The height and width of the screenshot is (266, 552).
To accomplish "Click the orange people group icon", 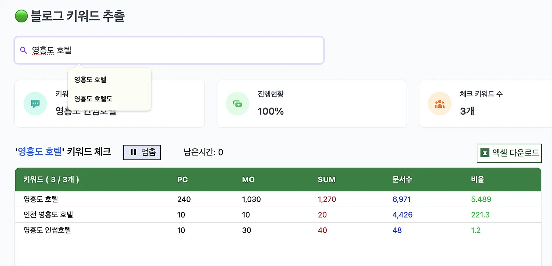I will (439, 104).
